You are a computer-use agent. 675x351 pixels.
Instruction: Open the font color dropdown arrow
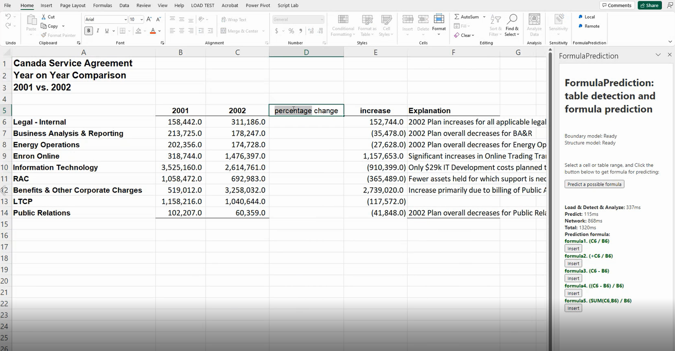(160, 31)
